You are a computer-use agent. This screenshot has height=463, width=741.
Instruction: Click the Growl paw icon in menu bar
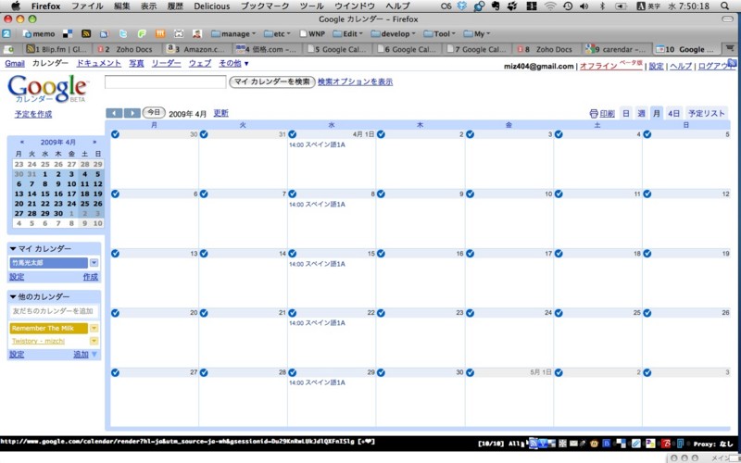512,6
